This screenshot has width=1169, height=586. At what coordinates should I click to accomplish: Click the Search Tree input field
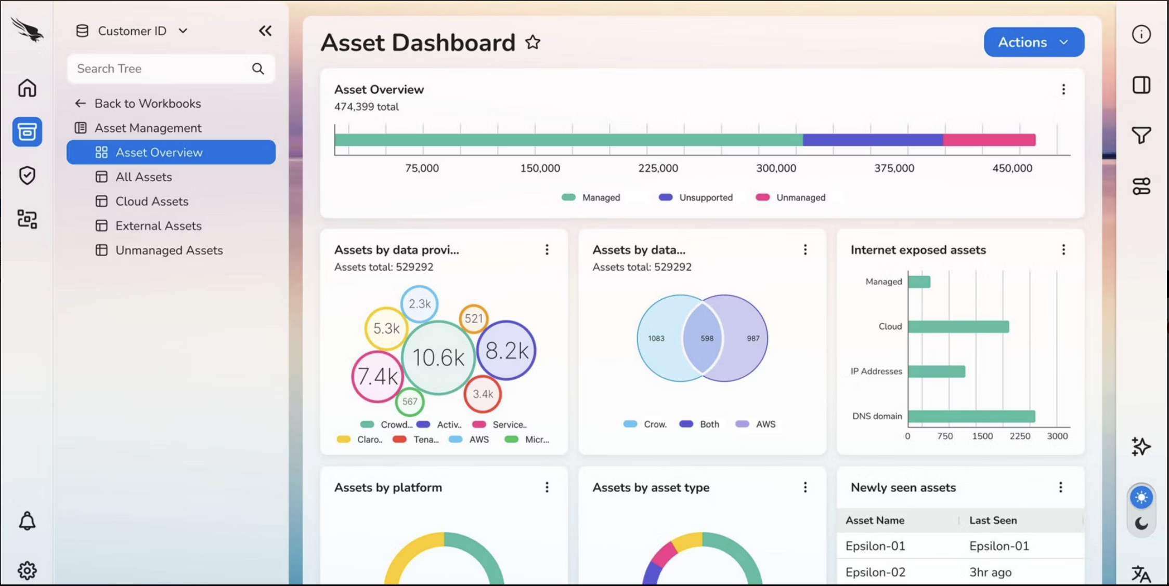(161, 69)
